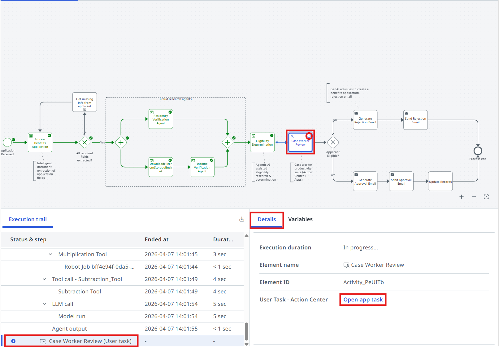Click execution trail scrollbar thumb
This screenshot has width=499, height=347.
point(246,332)
